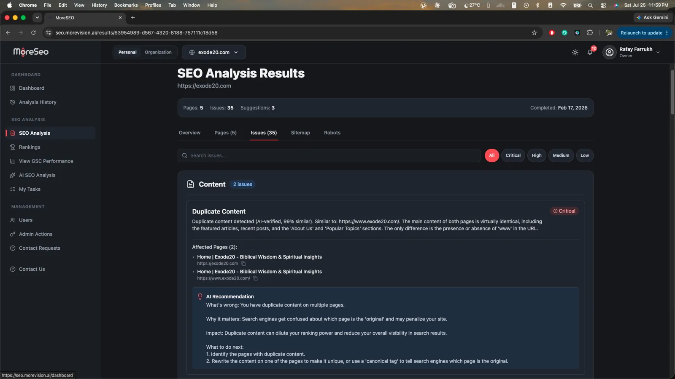Click the MoreSeo logo
The width and height of the screenshot is (675, 379).
(31, 52)
